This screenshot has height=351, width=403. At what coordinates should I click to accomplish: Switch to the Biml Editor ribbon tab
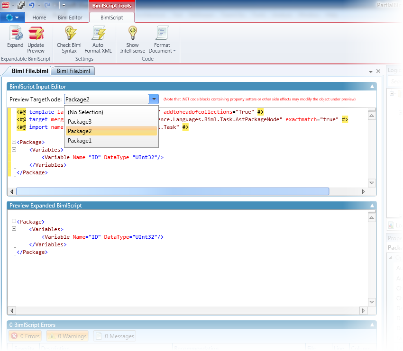pyautogui.click(x=70, y=18)
